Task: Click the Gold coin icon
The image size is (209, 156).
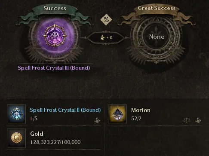Action: point(16,138)
